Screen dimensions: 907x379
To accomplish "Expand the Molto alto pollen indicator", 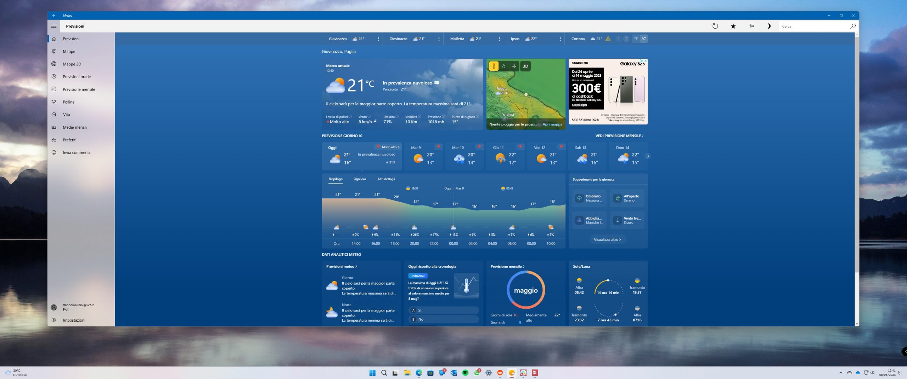I will pos(388,147).
